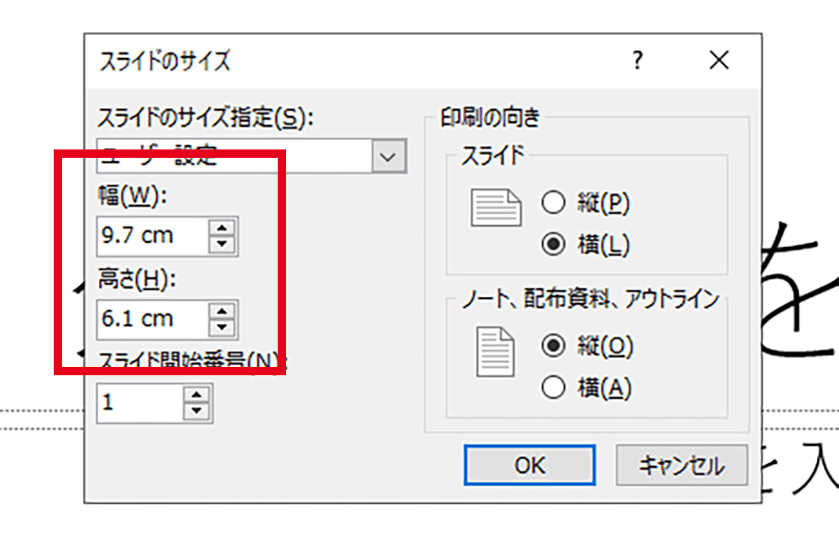Click the 幅 width input field
The height and width of the screenshot is (544, 839).
[151, 236]
